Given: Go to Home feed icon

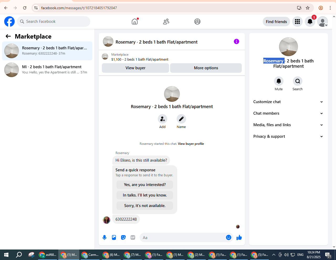Looking at the screenshot, I should tap(135, 22).
